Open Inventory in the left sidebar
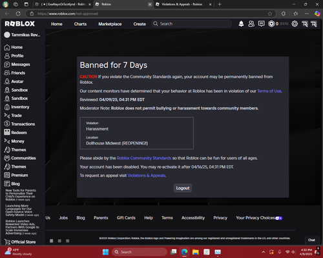Screen dimensions: 323x258 17,107
